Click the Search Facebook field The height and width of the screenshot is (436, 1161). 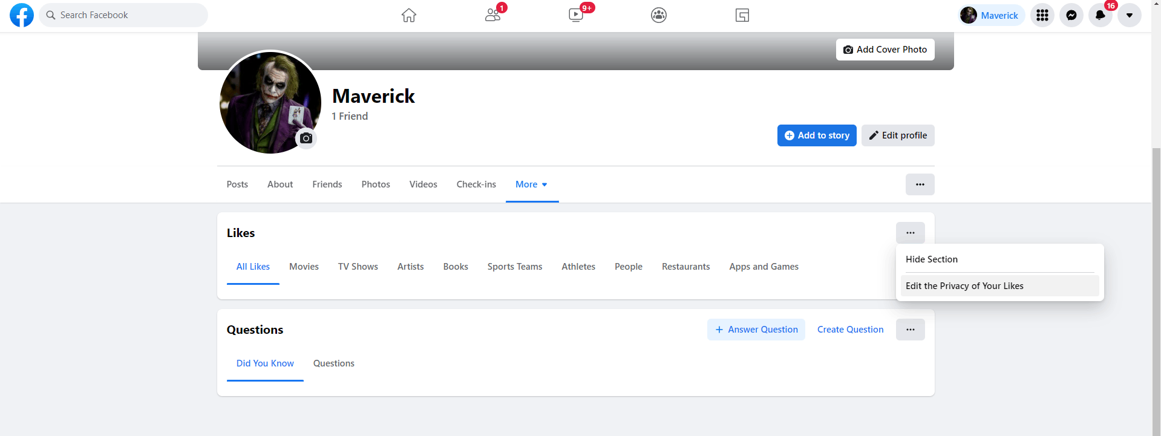123,15
